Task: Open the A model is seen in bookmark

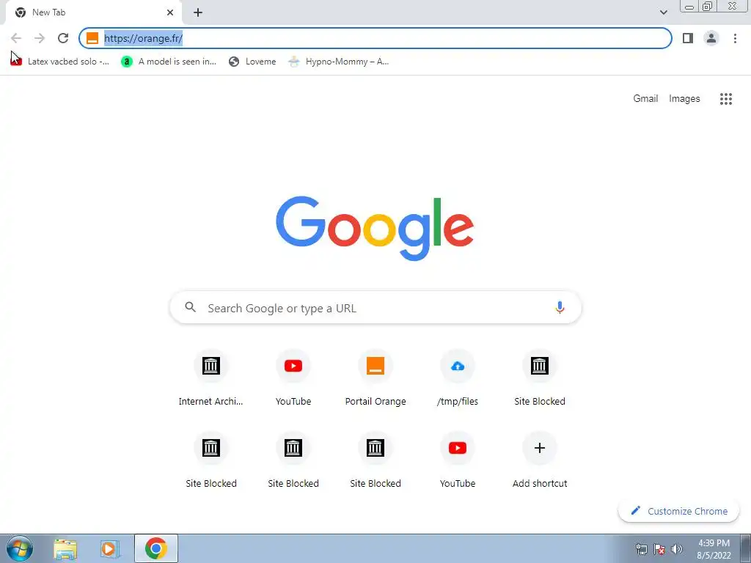Action: (x=169, y=62)
